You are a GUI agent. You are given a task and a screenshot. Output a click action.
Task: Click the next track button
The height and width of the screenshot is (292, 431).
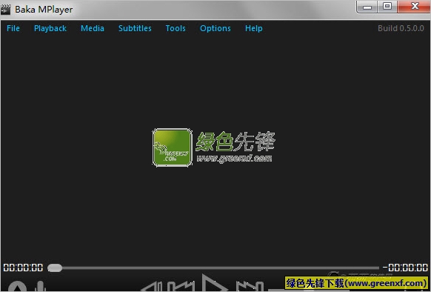(250, 286)
